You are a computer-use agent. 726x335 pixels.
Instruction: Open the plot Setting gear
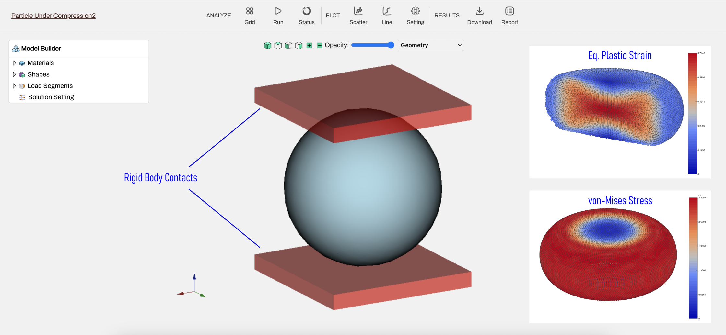415,16
